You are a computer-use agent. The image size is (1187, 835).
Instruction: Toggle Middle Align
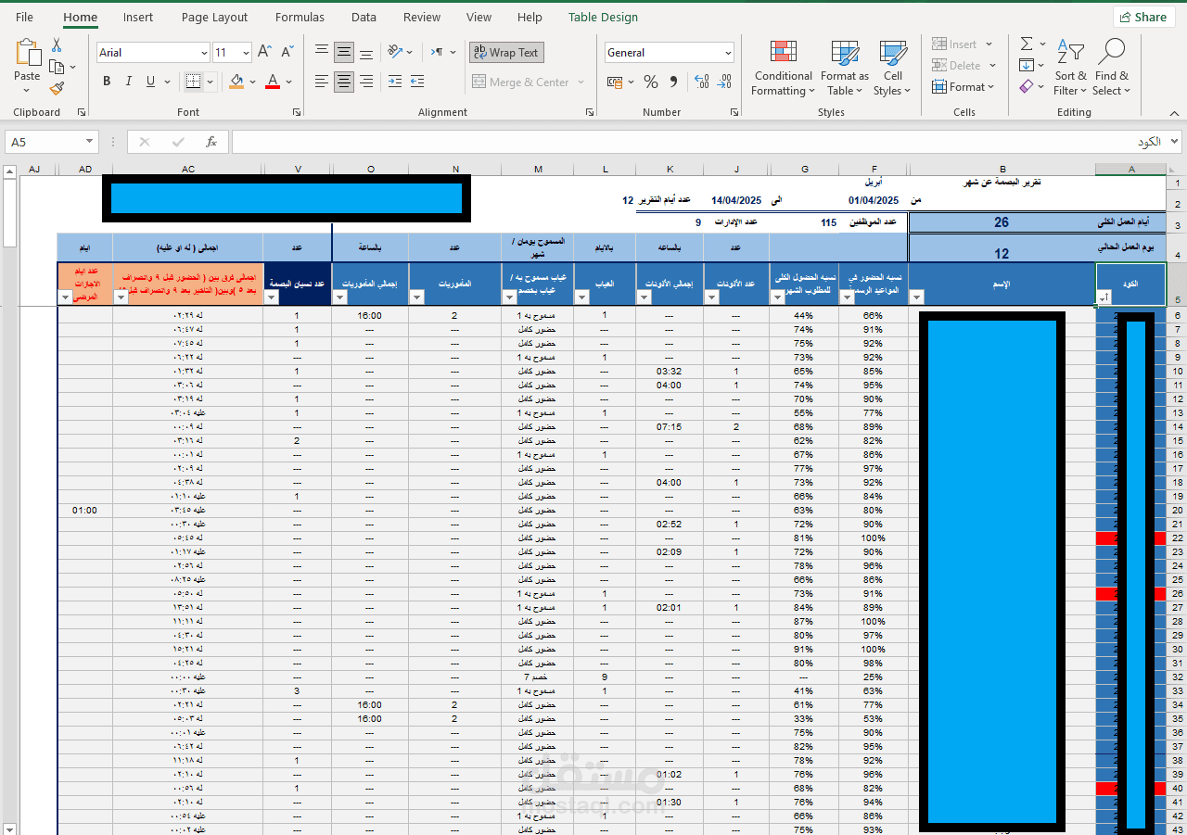click(x=344, y=52)
